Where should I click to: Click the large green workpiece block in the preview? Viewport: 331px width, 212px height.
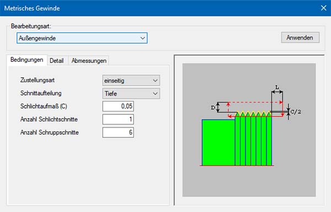click(218, 142)
